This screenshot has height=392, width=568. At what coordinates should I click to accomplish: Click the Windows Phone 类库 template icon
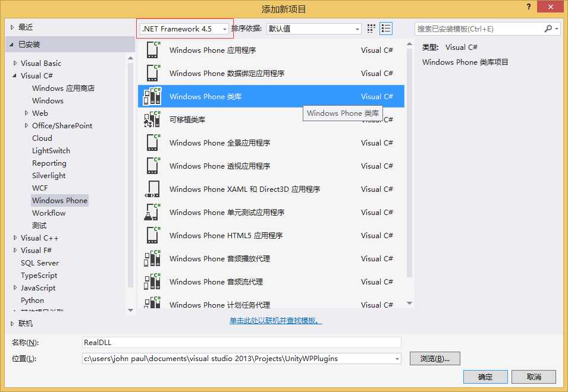point(152,96)
